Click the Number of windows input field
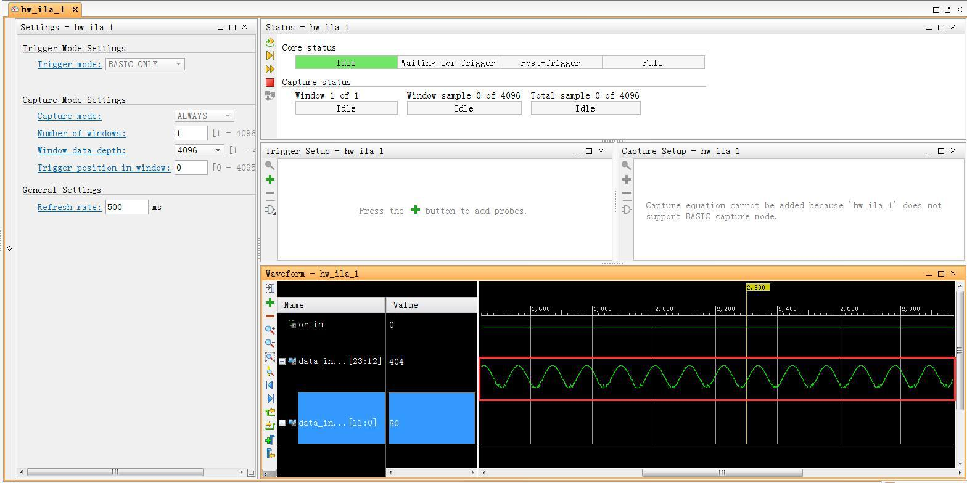 (191, 133)
